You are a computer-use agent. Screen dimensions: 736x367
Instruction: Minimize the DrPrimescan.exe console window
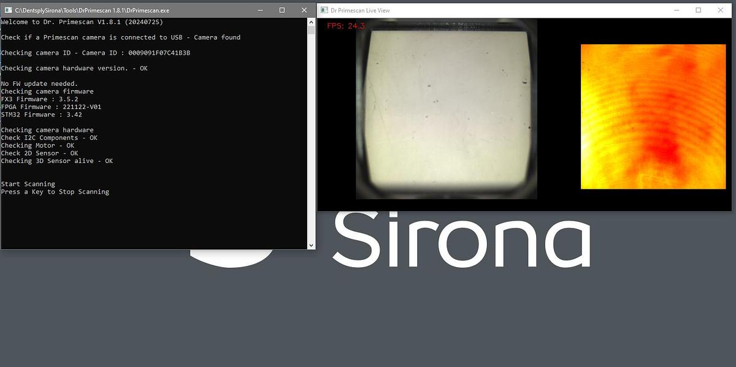point(259,10)
